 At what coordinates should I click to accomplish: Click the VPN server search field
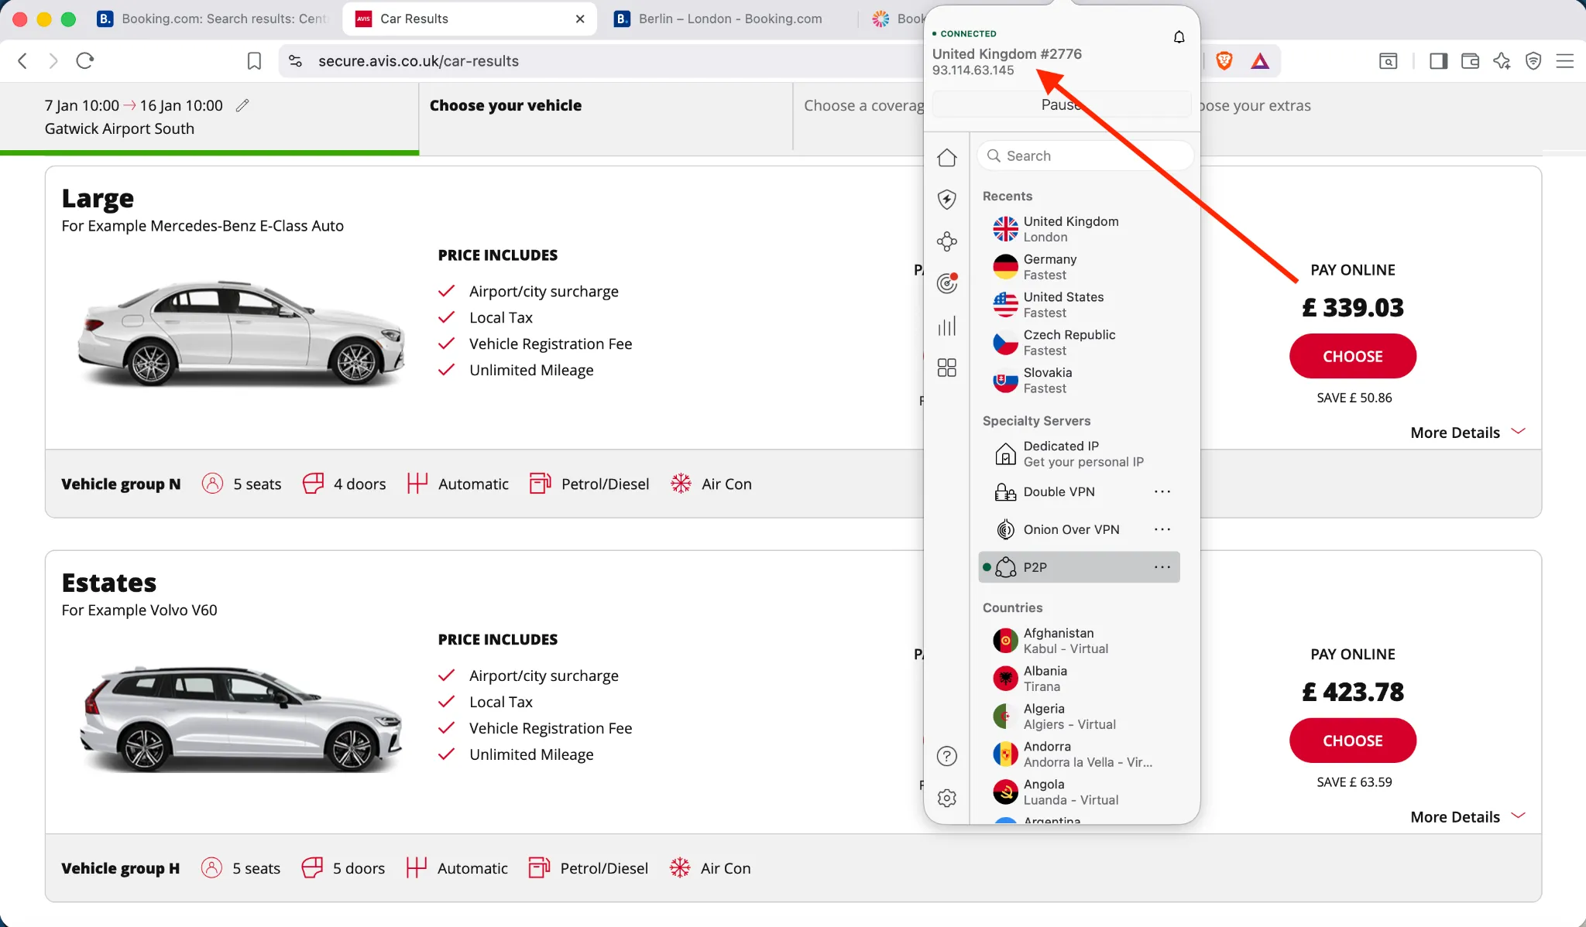click(1084, 156)
